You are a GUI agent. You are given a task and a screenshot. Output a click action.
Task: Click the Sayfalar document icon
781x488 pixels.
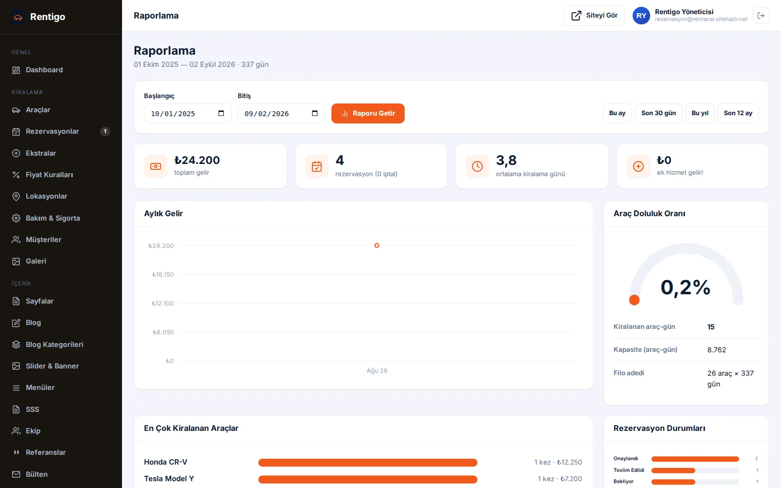coord(16,301)
